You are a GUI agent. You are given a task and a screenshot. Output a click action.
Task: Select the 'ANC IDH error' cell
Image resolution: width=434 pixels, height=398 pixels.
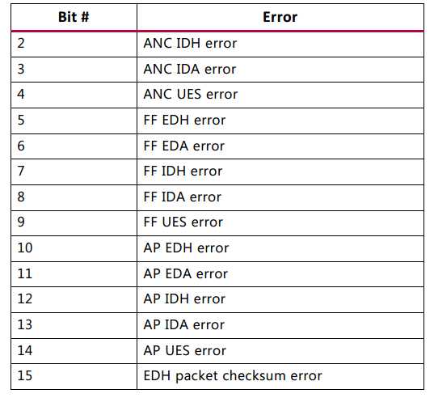click(280, 44)
